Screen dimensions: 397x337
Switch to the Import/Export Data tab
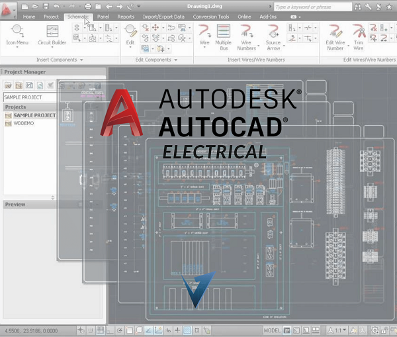(x=163, y=17)
